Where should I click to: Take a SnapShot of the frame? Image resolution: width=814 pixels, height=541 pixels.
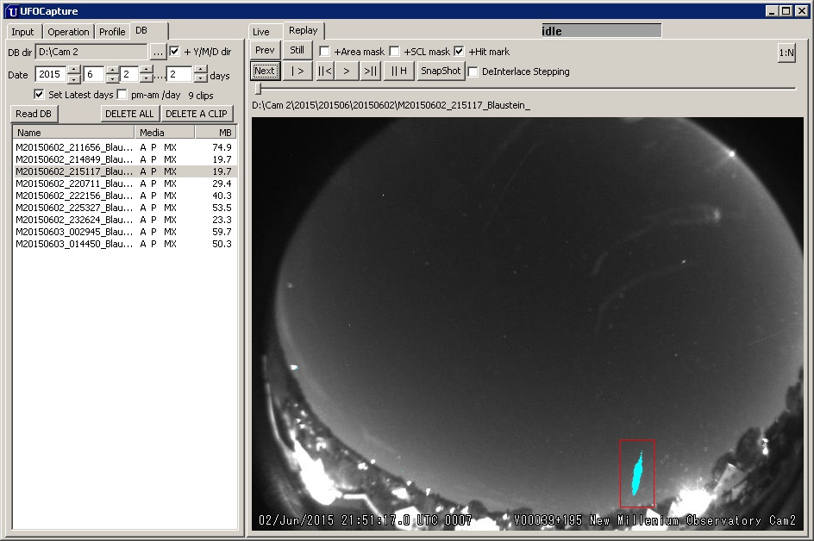click(x=441, y=72)
